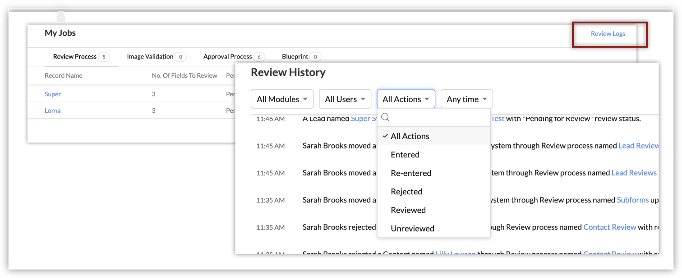
Task: Select the Rejected action filter
Action: [433, 191]
